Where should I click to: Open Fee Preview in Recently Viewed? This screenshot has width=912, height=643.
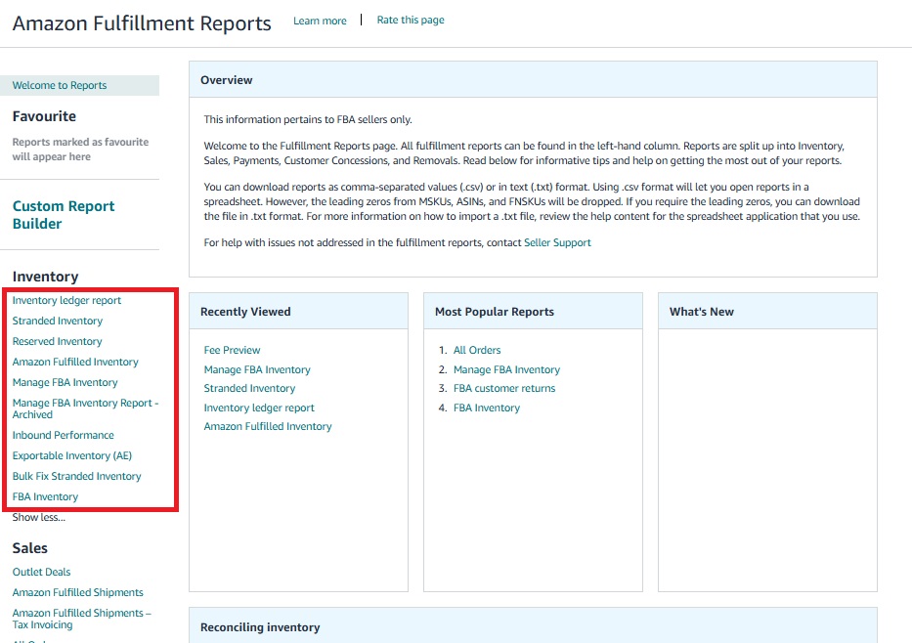[x=232, y=350]
